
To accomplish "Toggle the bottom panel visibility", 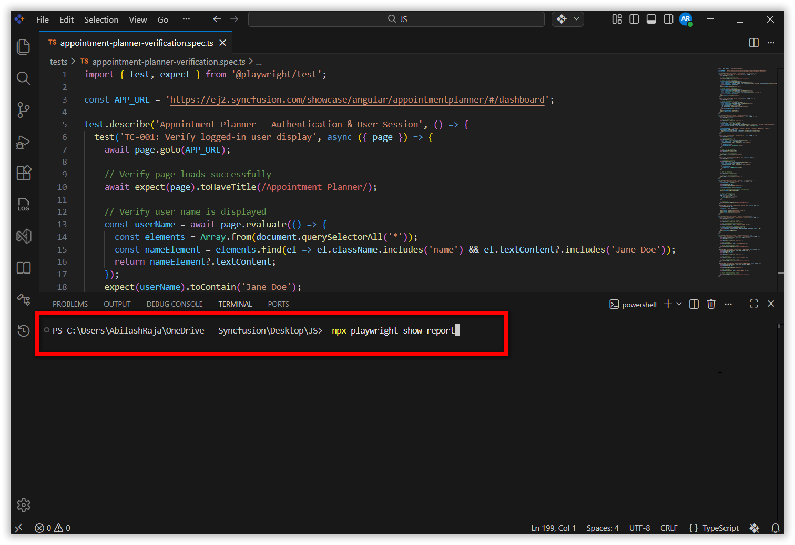I will pyautogui.click(x=651, y=19).
